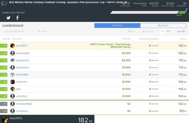The width and height of the screenshot is (189, 123).
Task: Click score 163.10 for maxdalury
Action: coord(183,111)
